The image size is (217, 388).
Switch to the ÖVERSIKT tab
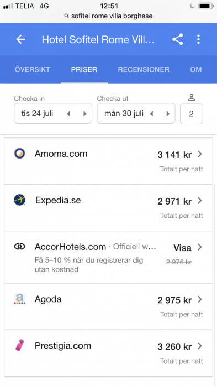click(33, 69)
